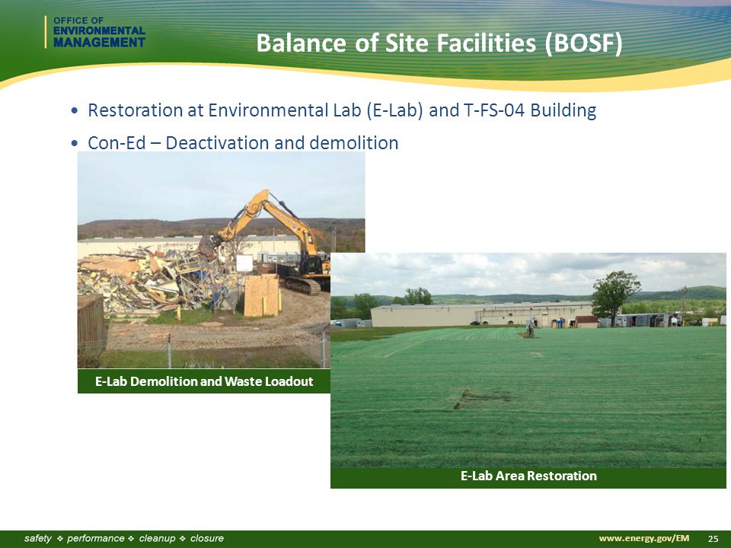731x548 pixels.
Task: Select the slide title 'Balance of Site Facilities (BOSF)'
Action: click(x=439, y=43)
